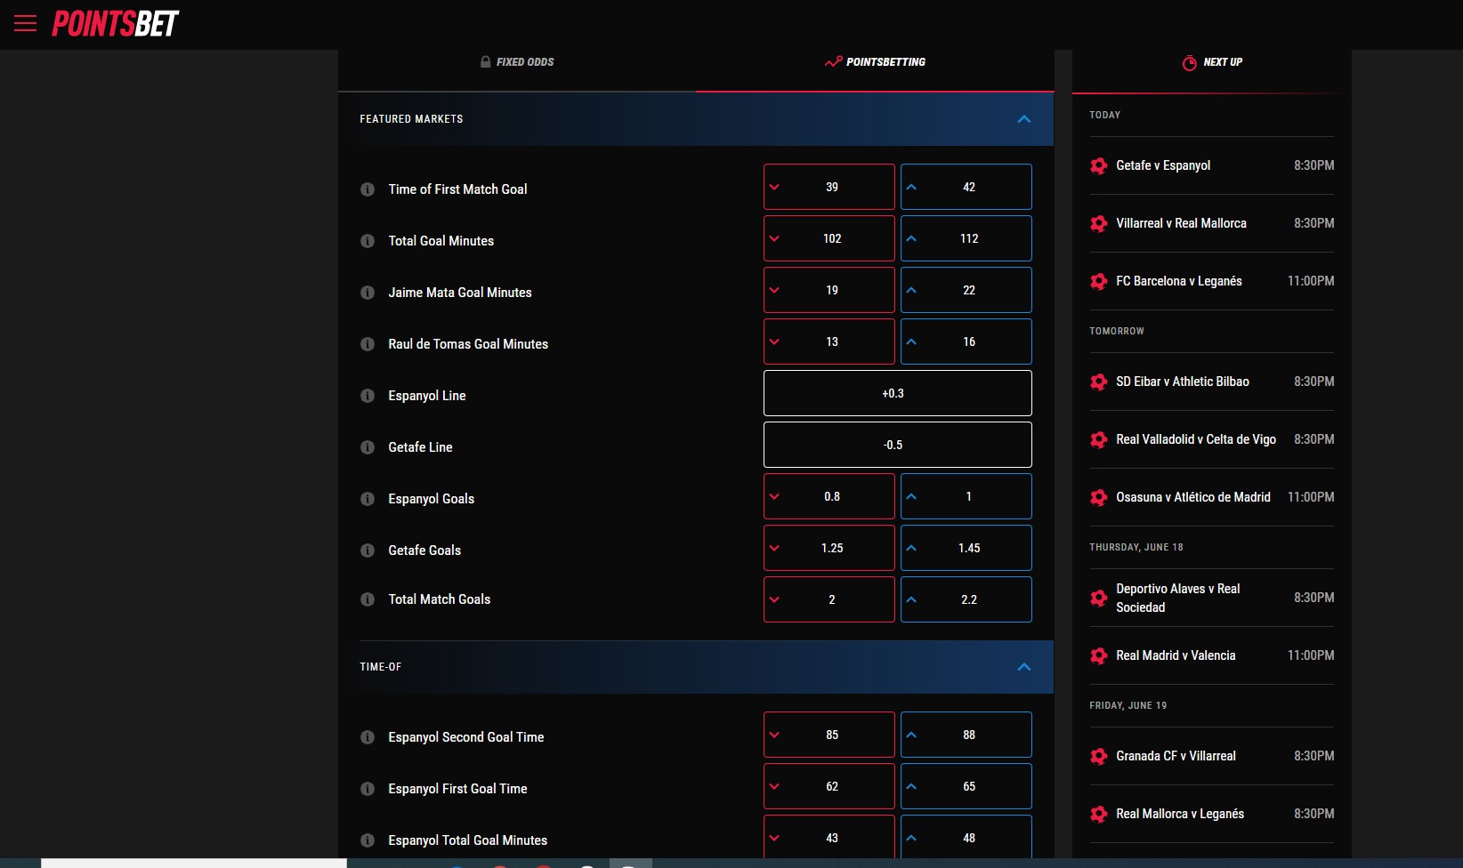The height and width of the screenshot is (868, 1463).
Task: Select the PointsBetting tab
Action: [x=875, y=62]
